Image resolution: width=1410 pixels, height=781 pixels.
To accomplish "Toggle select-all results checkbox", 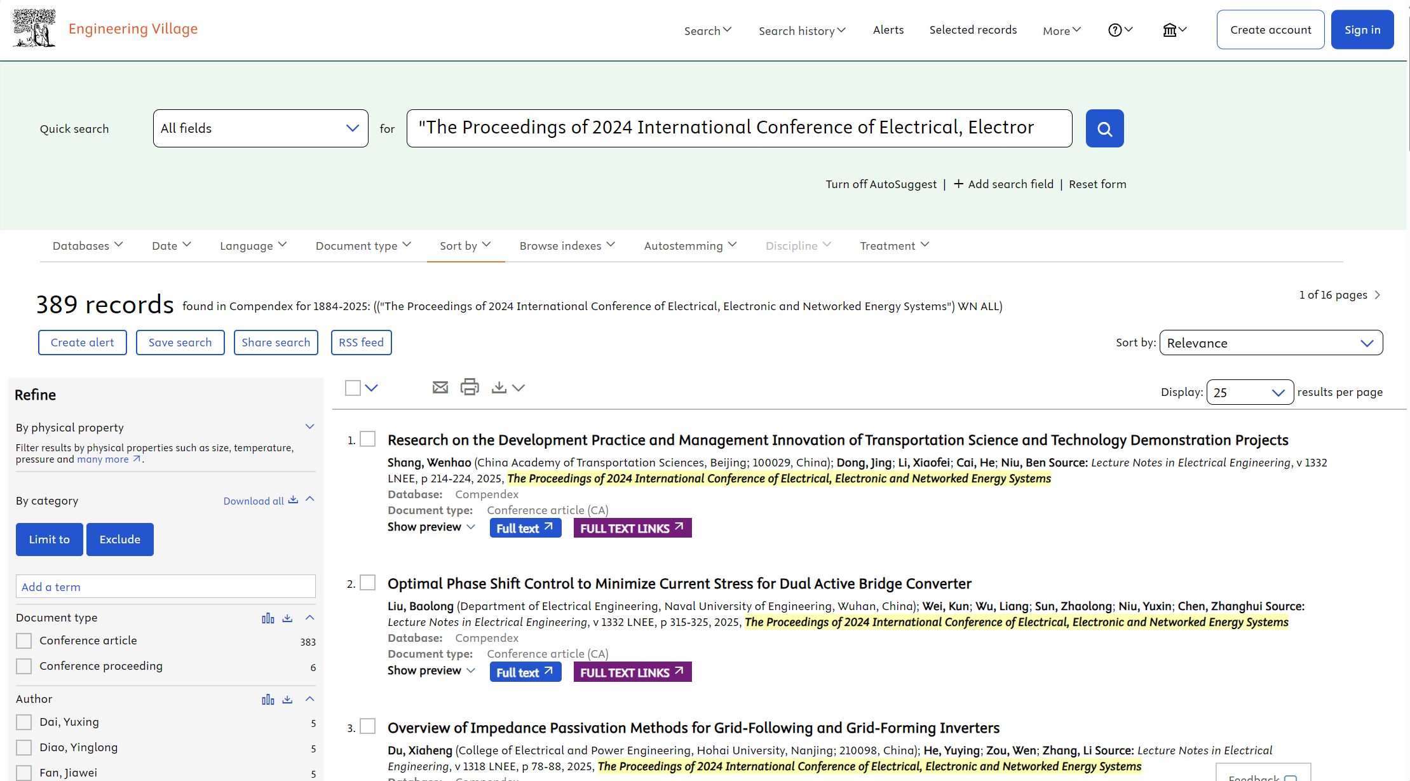I will point(353,388).
